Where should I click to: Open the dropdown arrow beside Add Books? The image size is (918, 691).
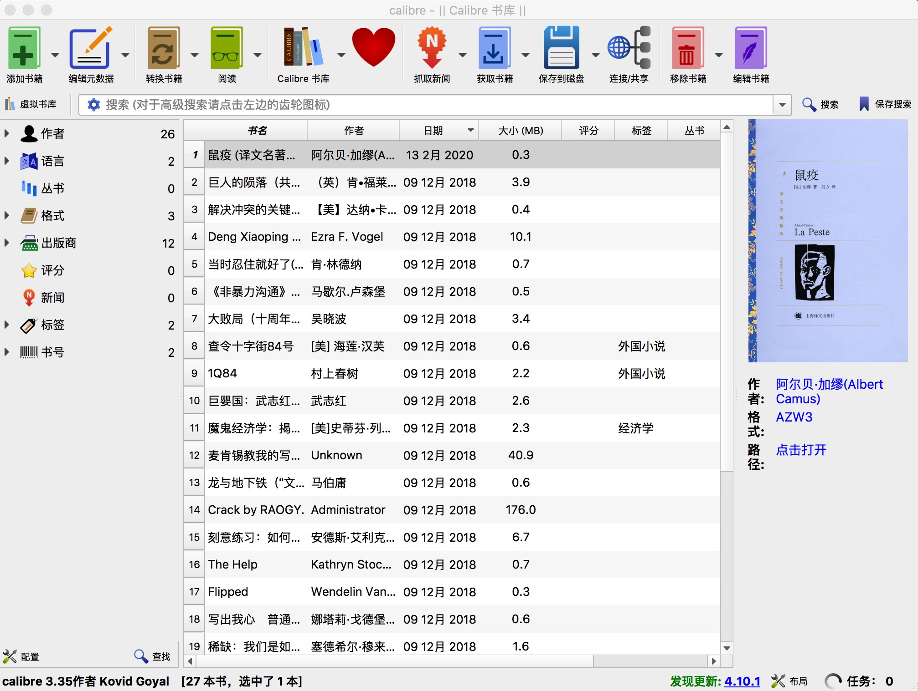(55, 55)
